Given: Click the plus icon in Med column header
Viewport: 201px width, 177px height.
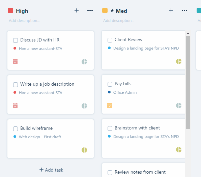Looking at the screenshot, I should point(171,10).
